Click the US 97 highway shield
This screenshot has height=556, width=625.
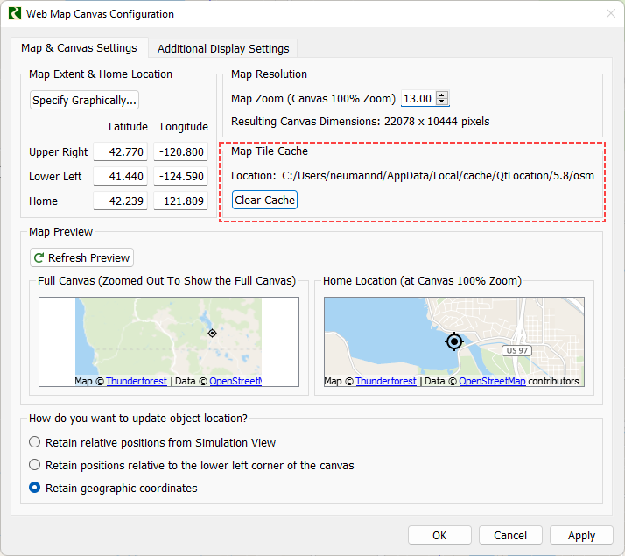click(x=516, y=350)
